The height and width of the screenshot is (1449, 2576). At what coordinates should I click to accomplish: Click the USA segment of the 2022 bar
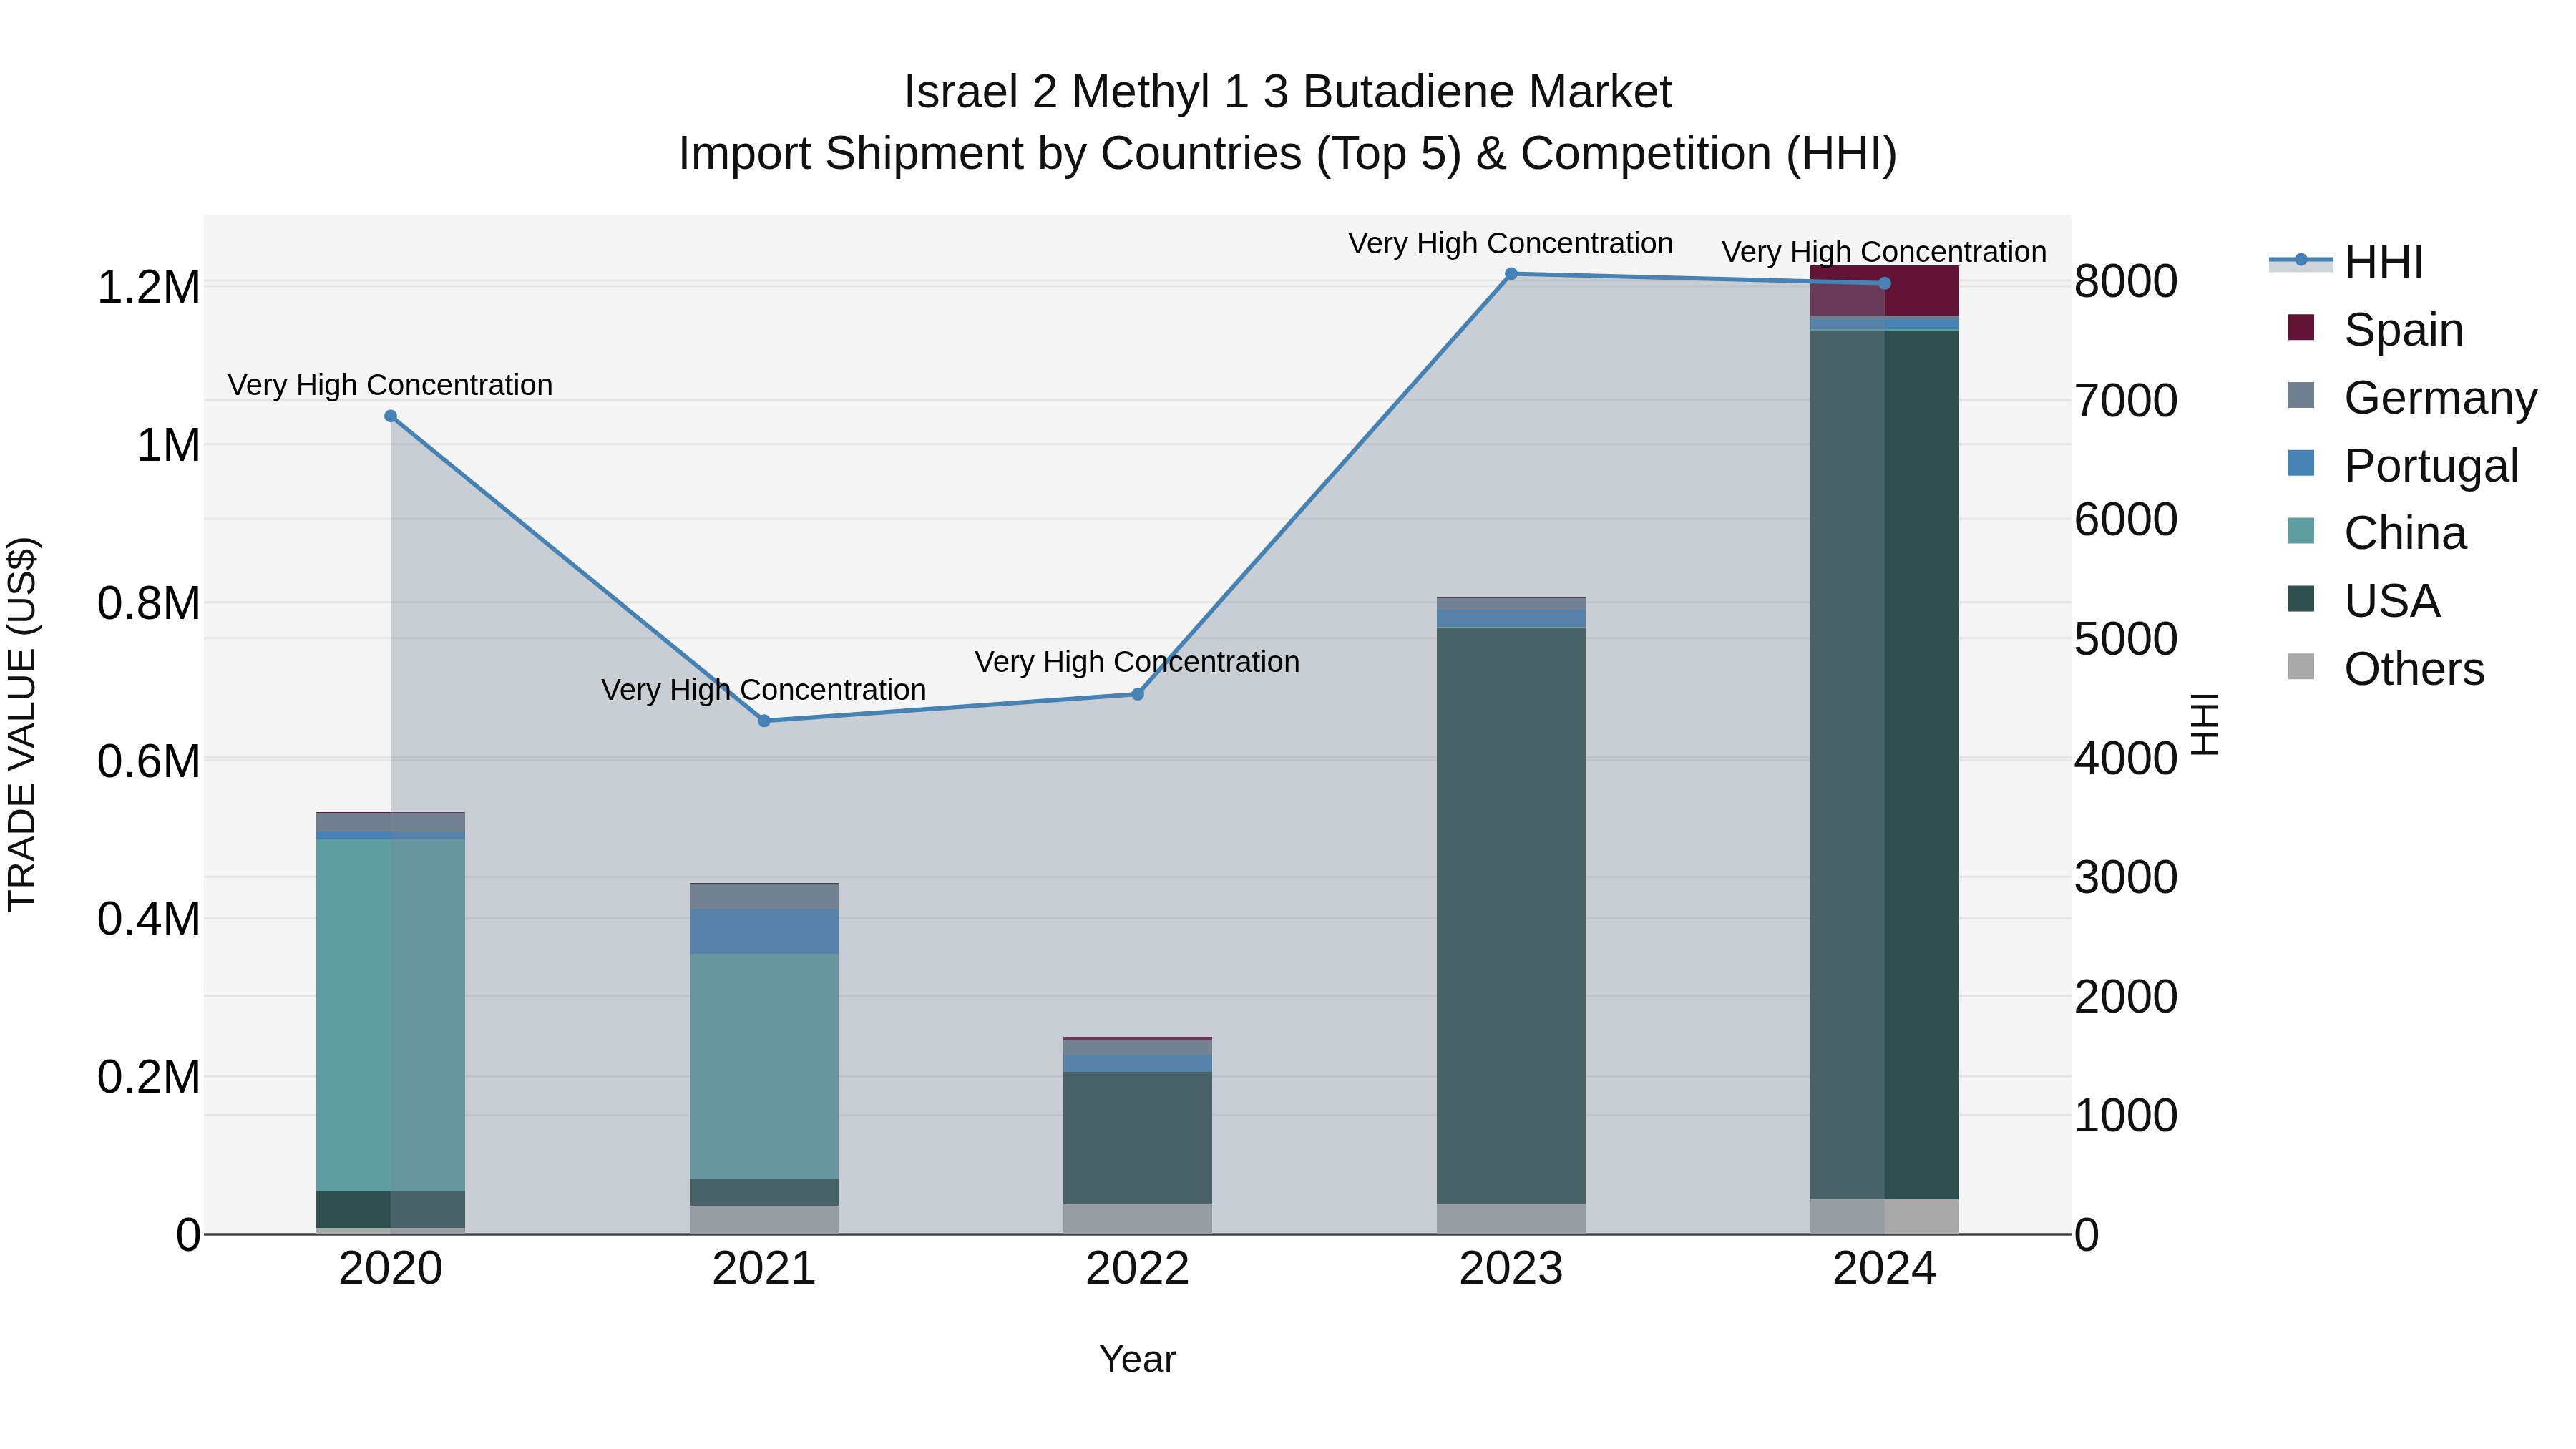pyautogui.click(x=1138, y=1138)
